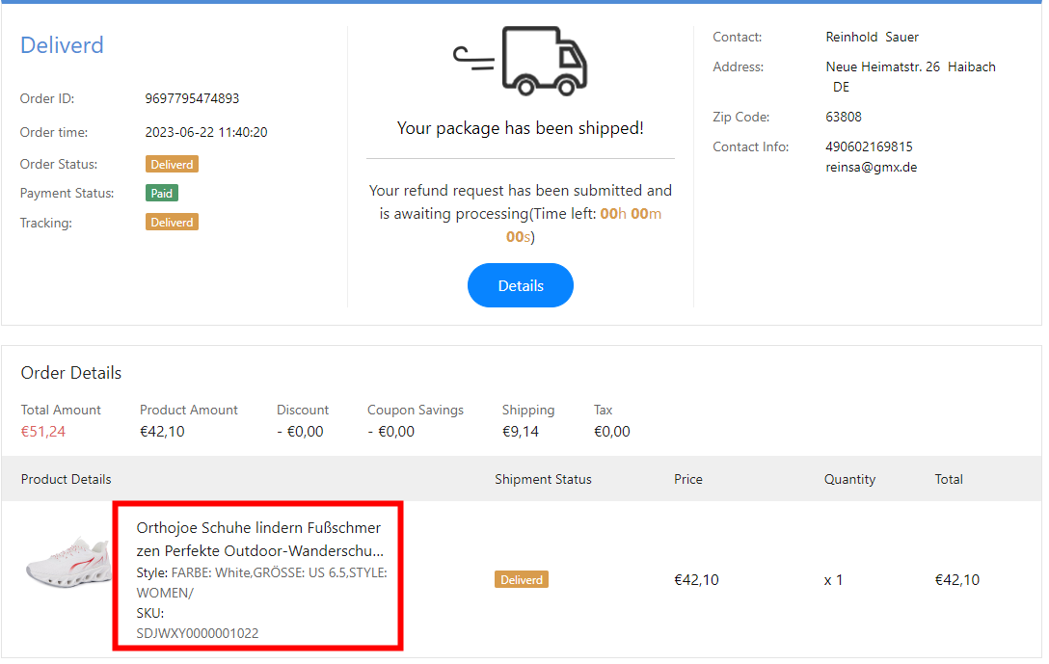Click the contact phone number 490602169815
Screen dimensions: 1049x664
869,147
